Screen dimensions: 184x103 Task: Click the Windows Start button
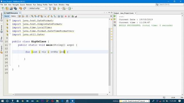[x=2, y=101]
